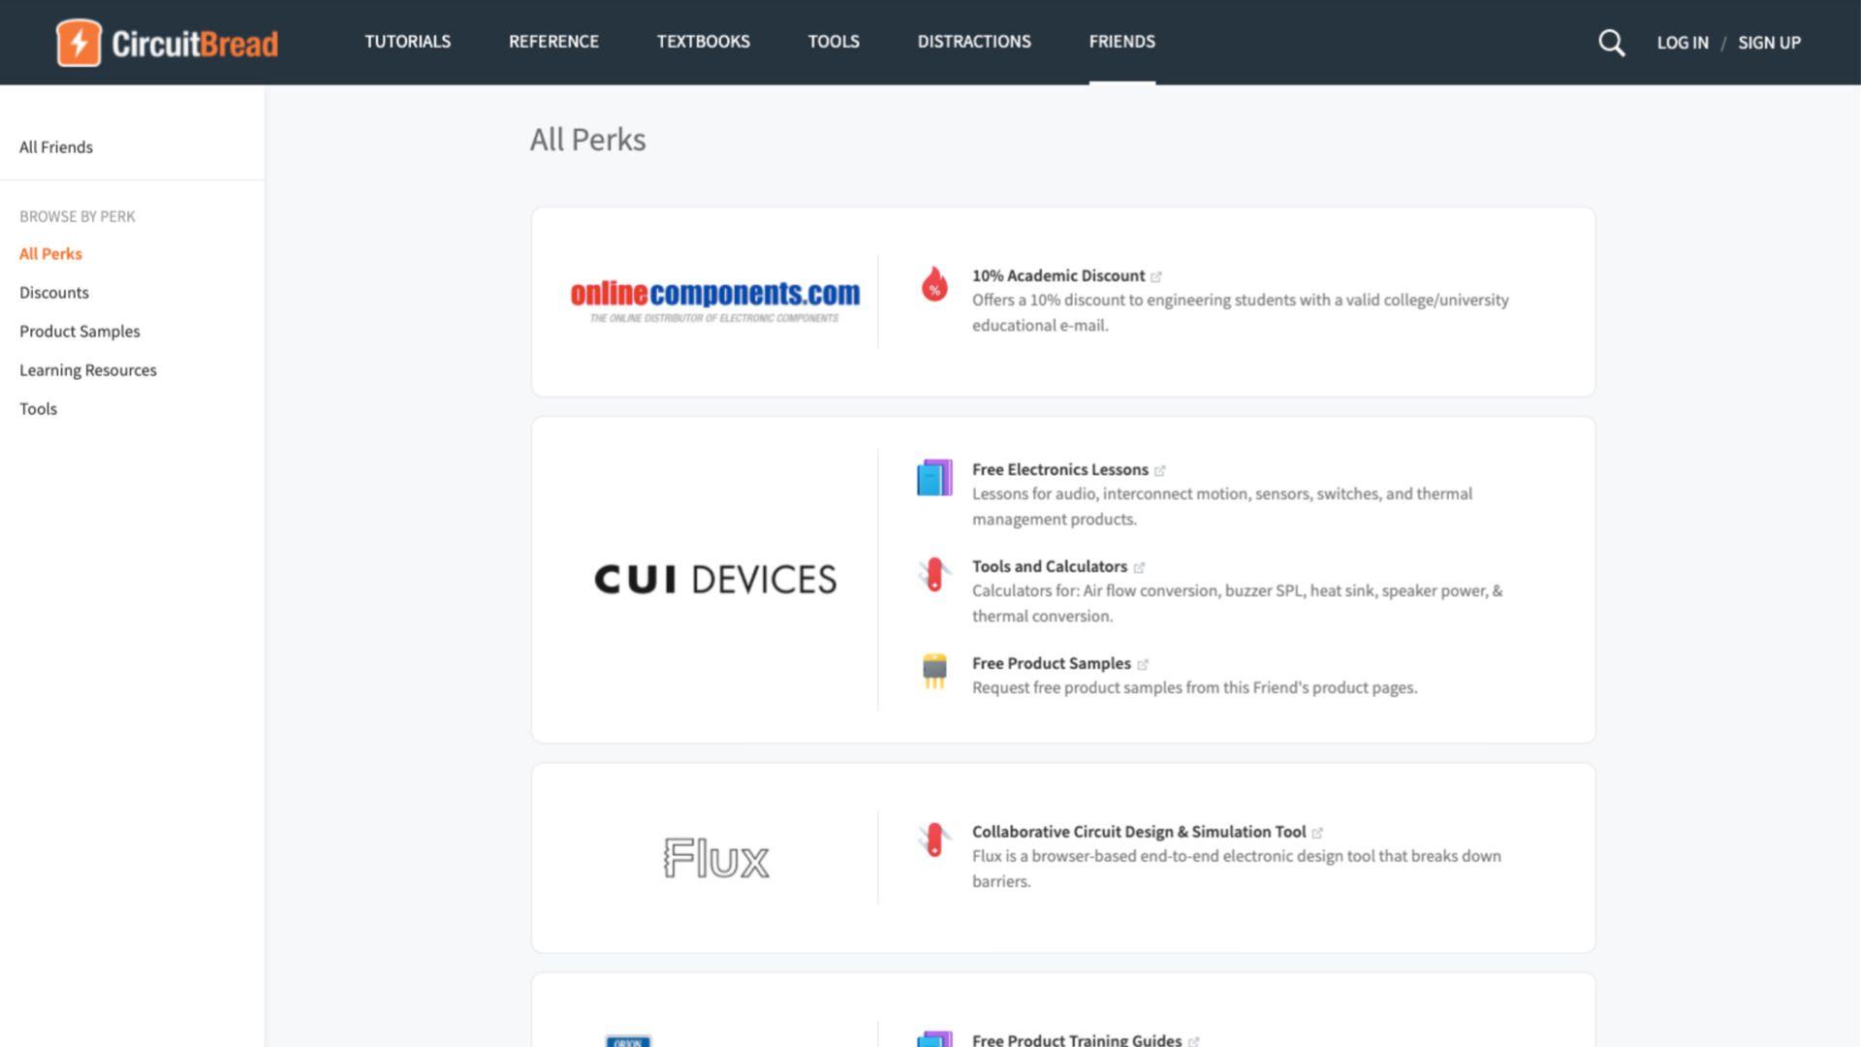Click the 'BROWSE BY PERK' sidebar label
This screenshot has width=1861, height=1047.
click(78, 216)
